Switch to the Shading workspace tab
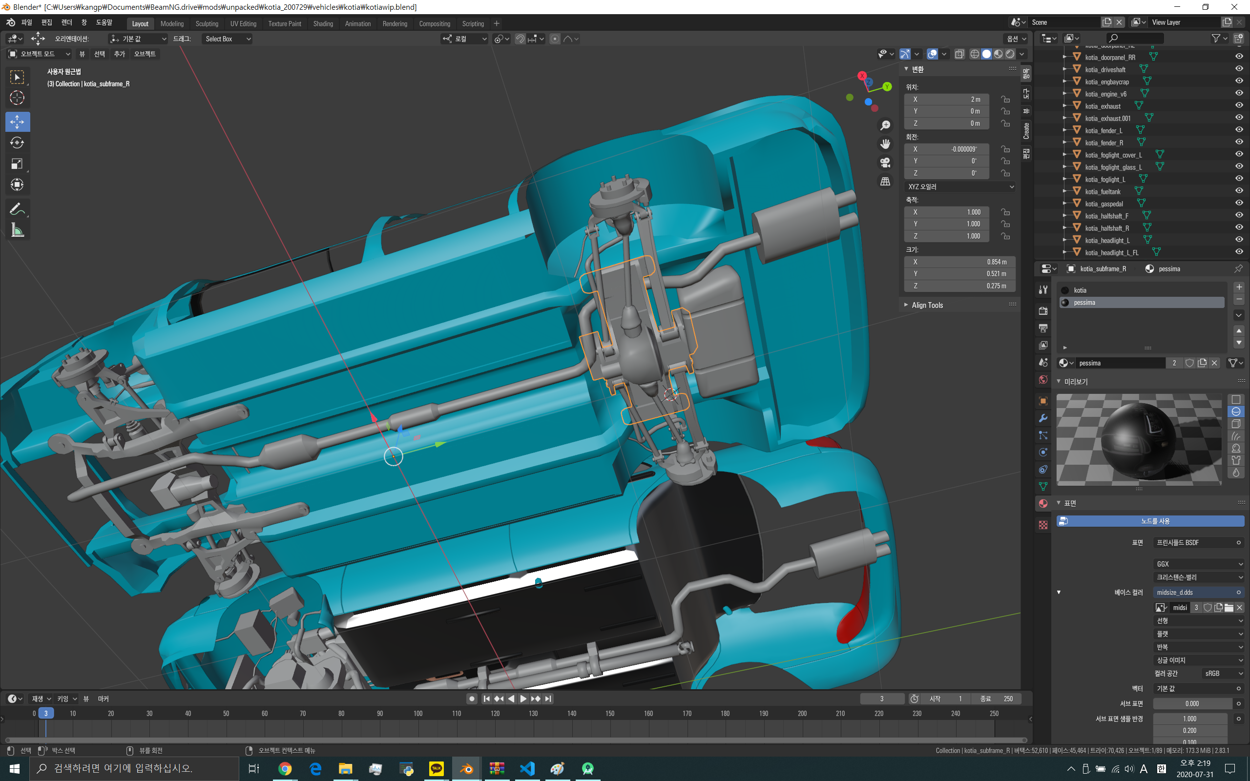This screenshot has height=781, width=1250. coord(323,24)
